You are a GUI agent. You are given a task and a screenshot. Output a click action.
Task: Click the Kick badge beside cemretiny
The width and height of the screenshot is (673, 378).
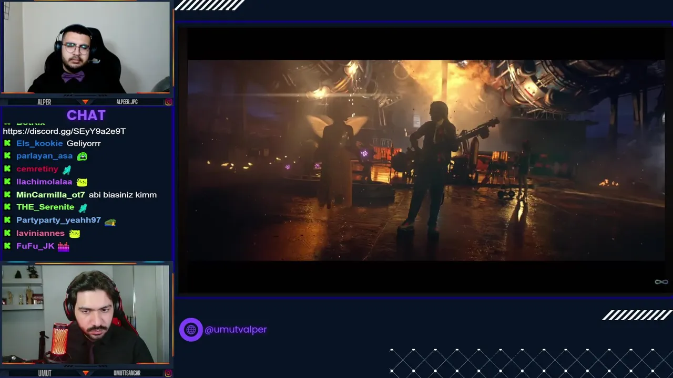[7, 169]
